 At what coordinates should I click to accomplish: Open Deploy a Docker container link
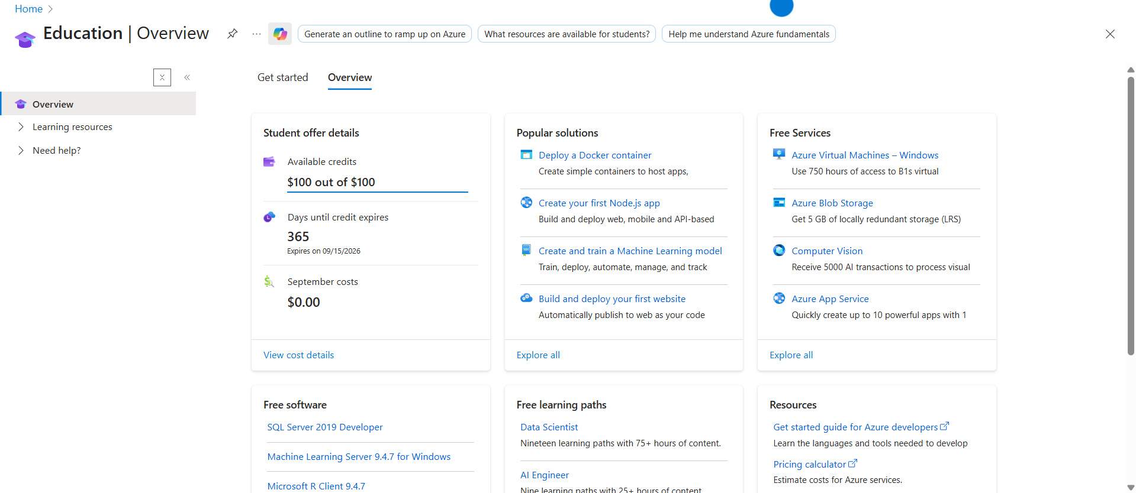coord(595,155)
